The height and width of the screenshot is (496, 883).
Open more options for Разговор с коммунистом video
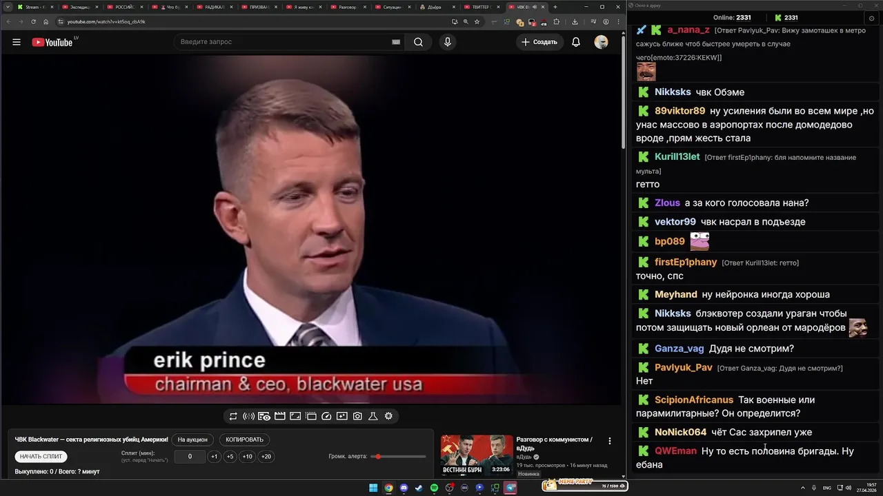click(x=609, y=441)
